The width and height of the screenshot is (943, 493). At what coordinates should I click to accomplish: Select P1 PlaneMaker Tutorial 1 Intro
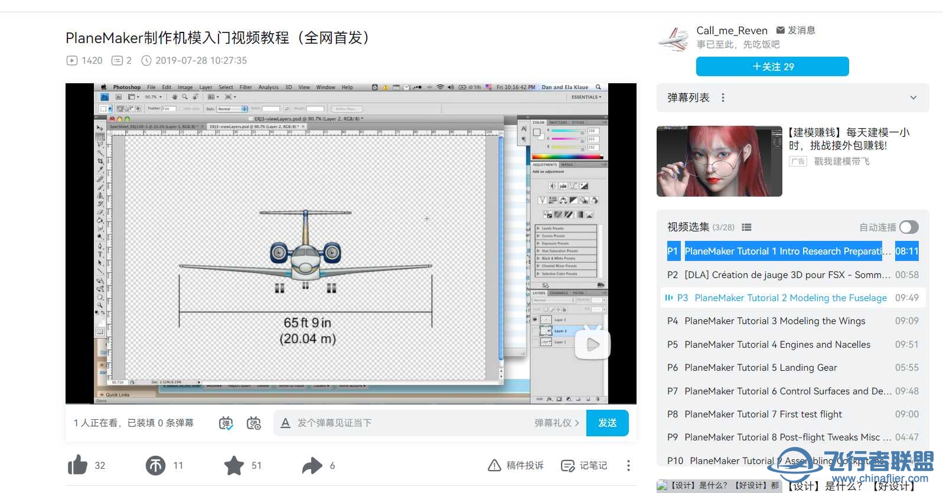coord(792,251)
